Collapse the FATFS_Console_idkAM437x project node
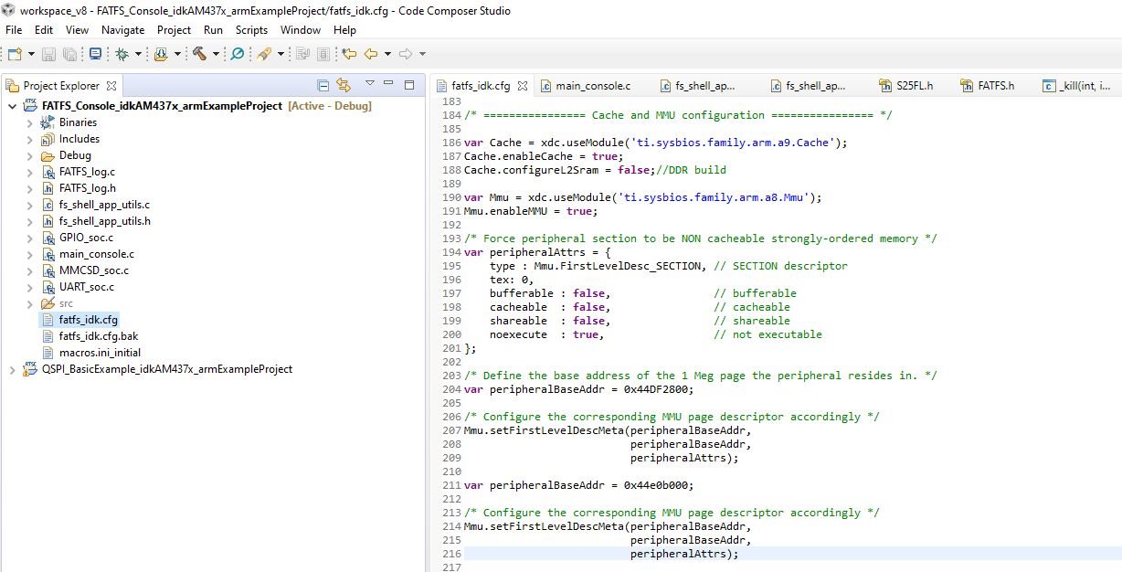Image resolution: width=1122 pixels, height=572 pixels. tap(12, 106)
